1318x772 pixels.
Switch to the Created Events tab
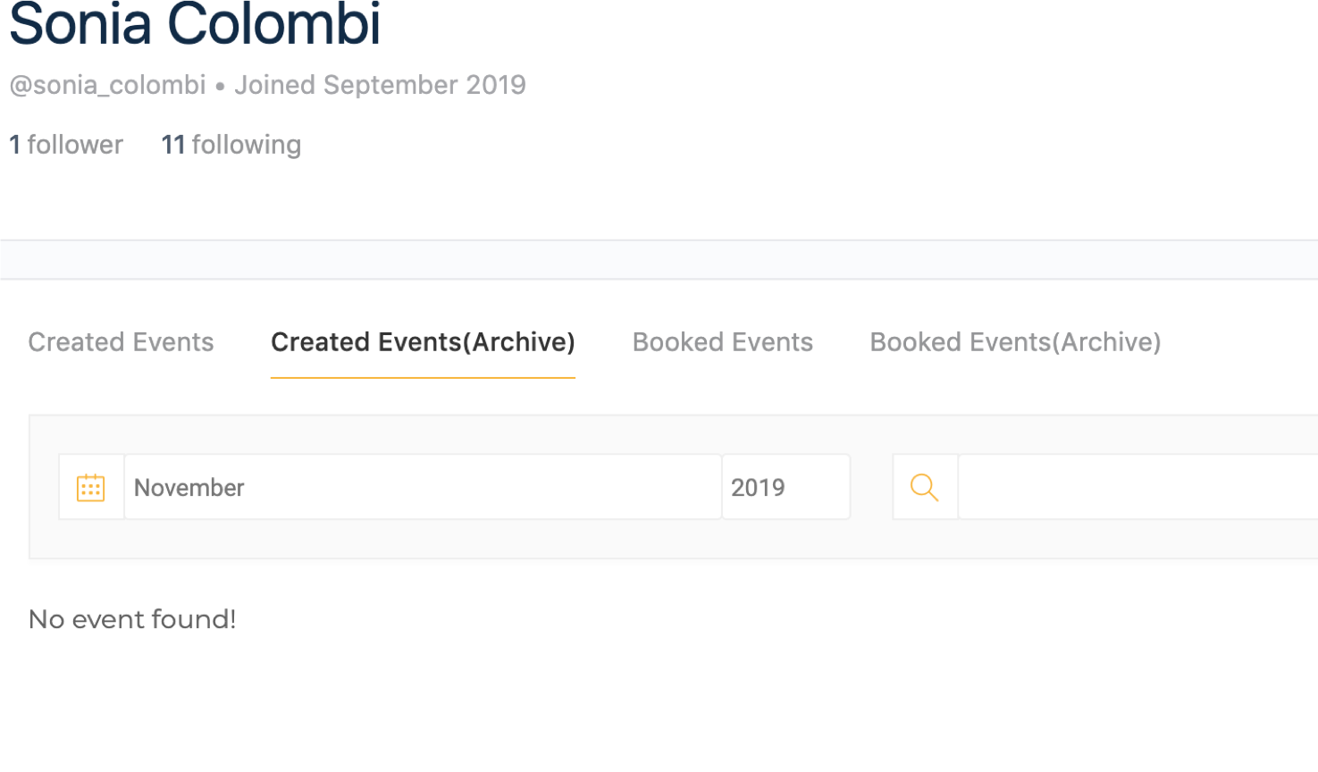[x=121, y=342]
